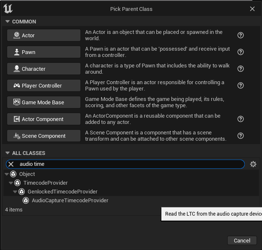Viewport: 262px width, 250px height.
Task: Clear the class search text
Action: 11,164
